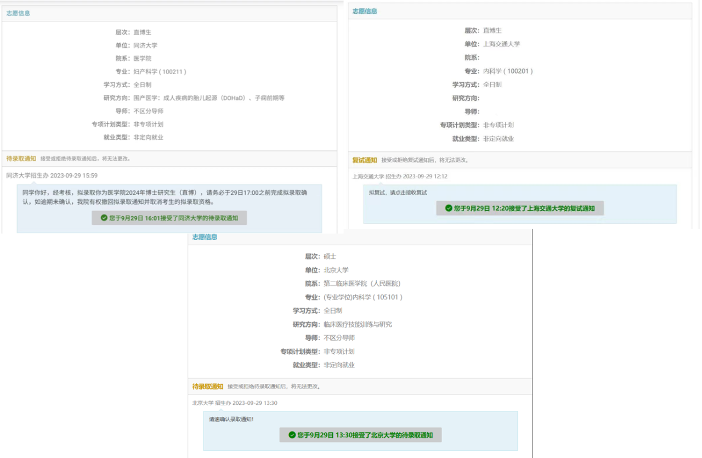The height and width of the screenshot is (458, 702).
Task: Click the green checkmark in Tongji University acceptance status
Action: coord(104,218)
